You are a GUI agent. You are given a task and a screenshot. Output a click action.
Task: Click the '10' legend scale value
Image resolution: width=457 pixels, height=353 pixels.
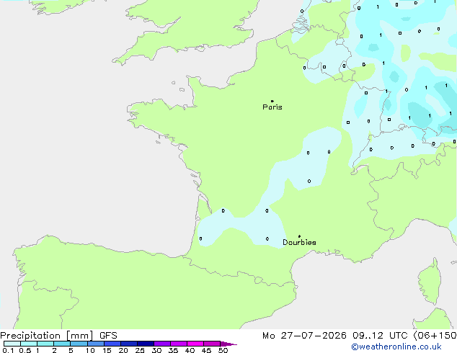90,350
